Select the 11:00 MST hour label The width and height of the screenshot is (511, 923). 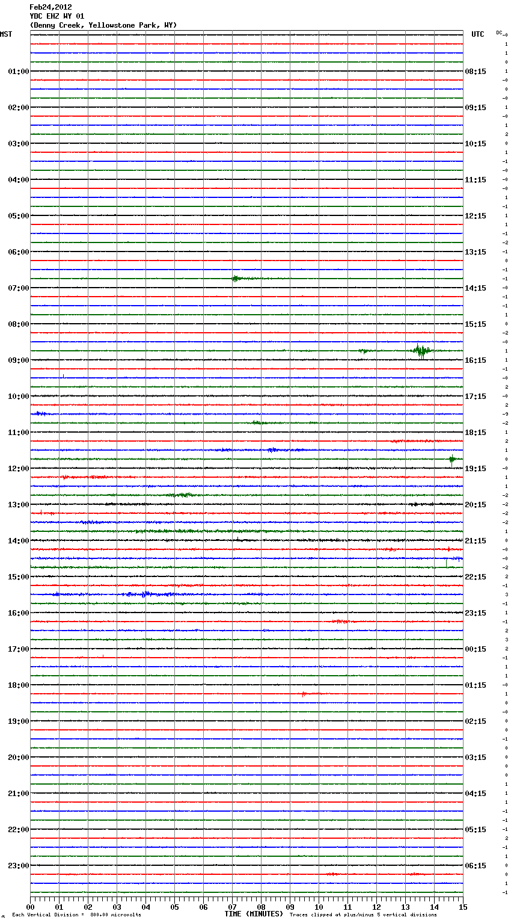18,433
